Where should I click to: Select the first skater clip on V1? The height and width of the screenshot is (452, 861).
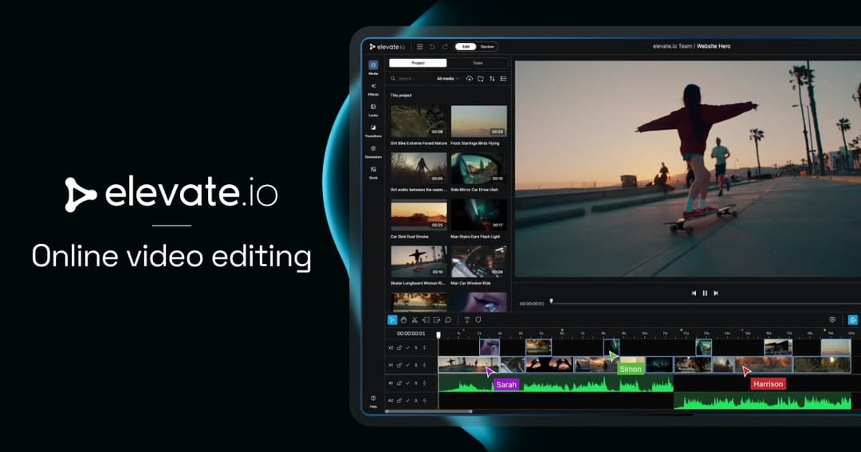(469, 364)
